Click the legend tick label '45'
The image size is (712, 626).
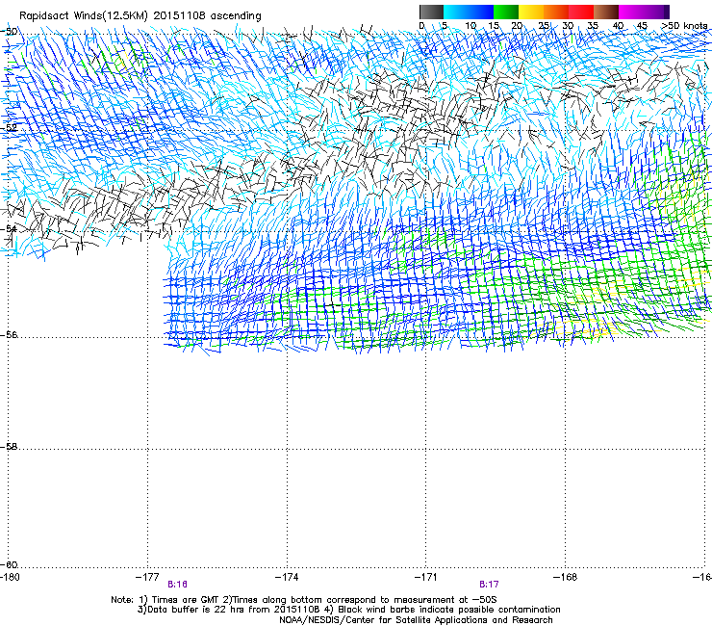(642, 26)
